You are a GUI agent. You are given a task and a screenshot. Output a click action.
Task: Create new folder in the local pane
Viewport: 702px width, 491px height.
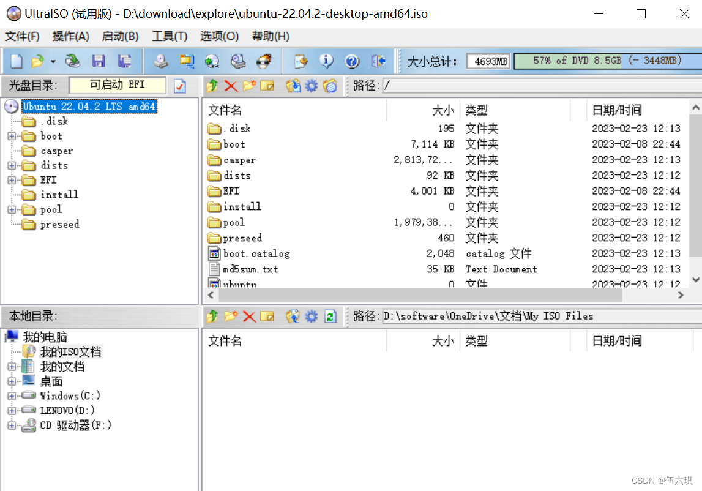[231, 317]
